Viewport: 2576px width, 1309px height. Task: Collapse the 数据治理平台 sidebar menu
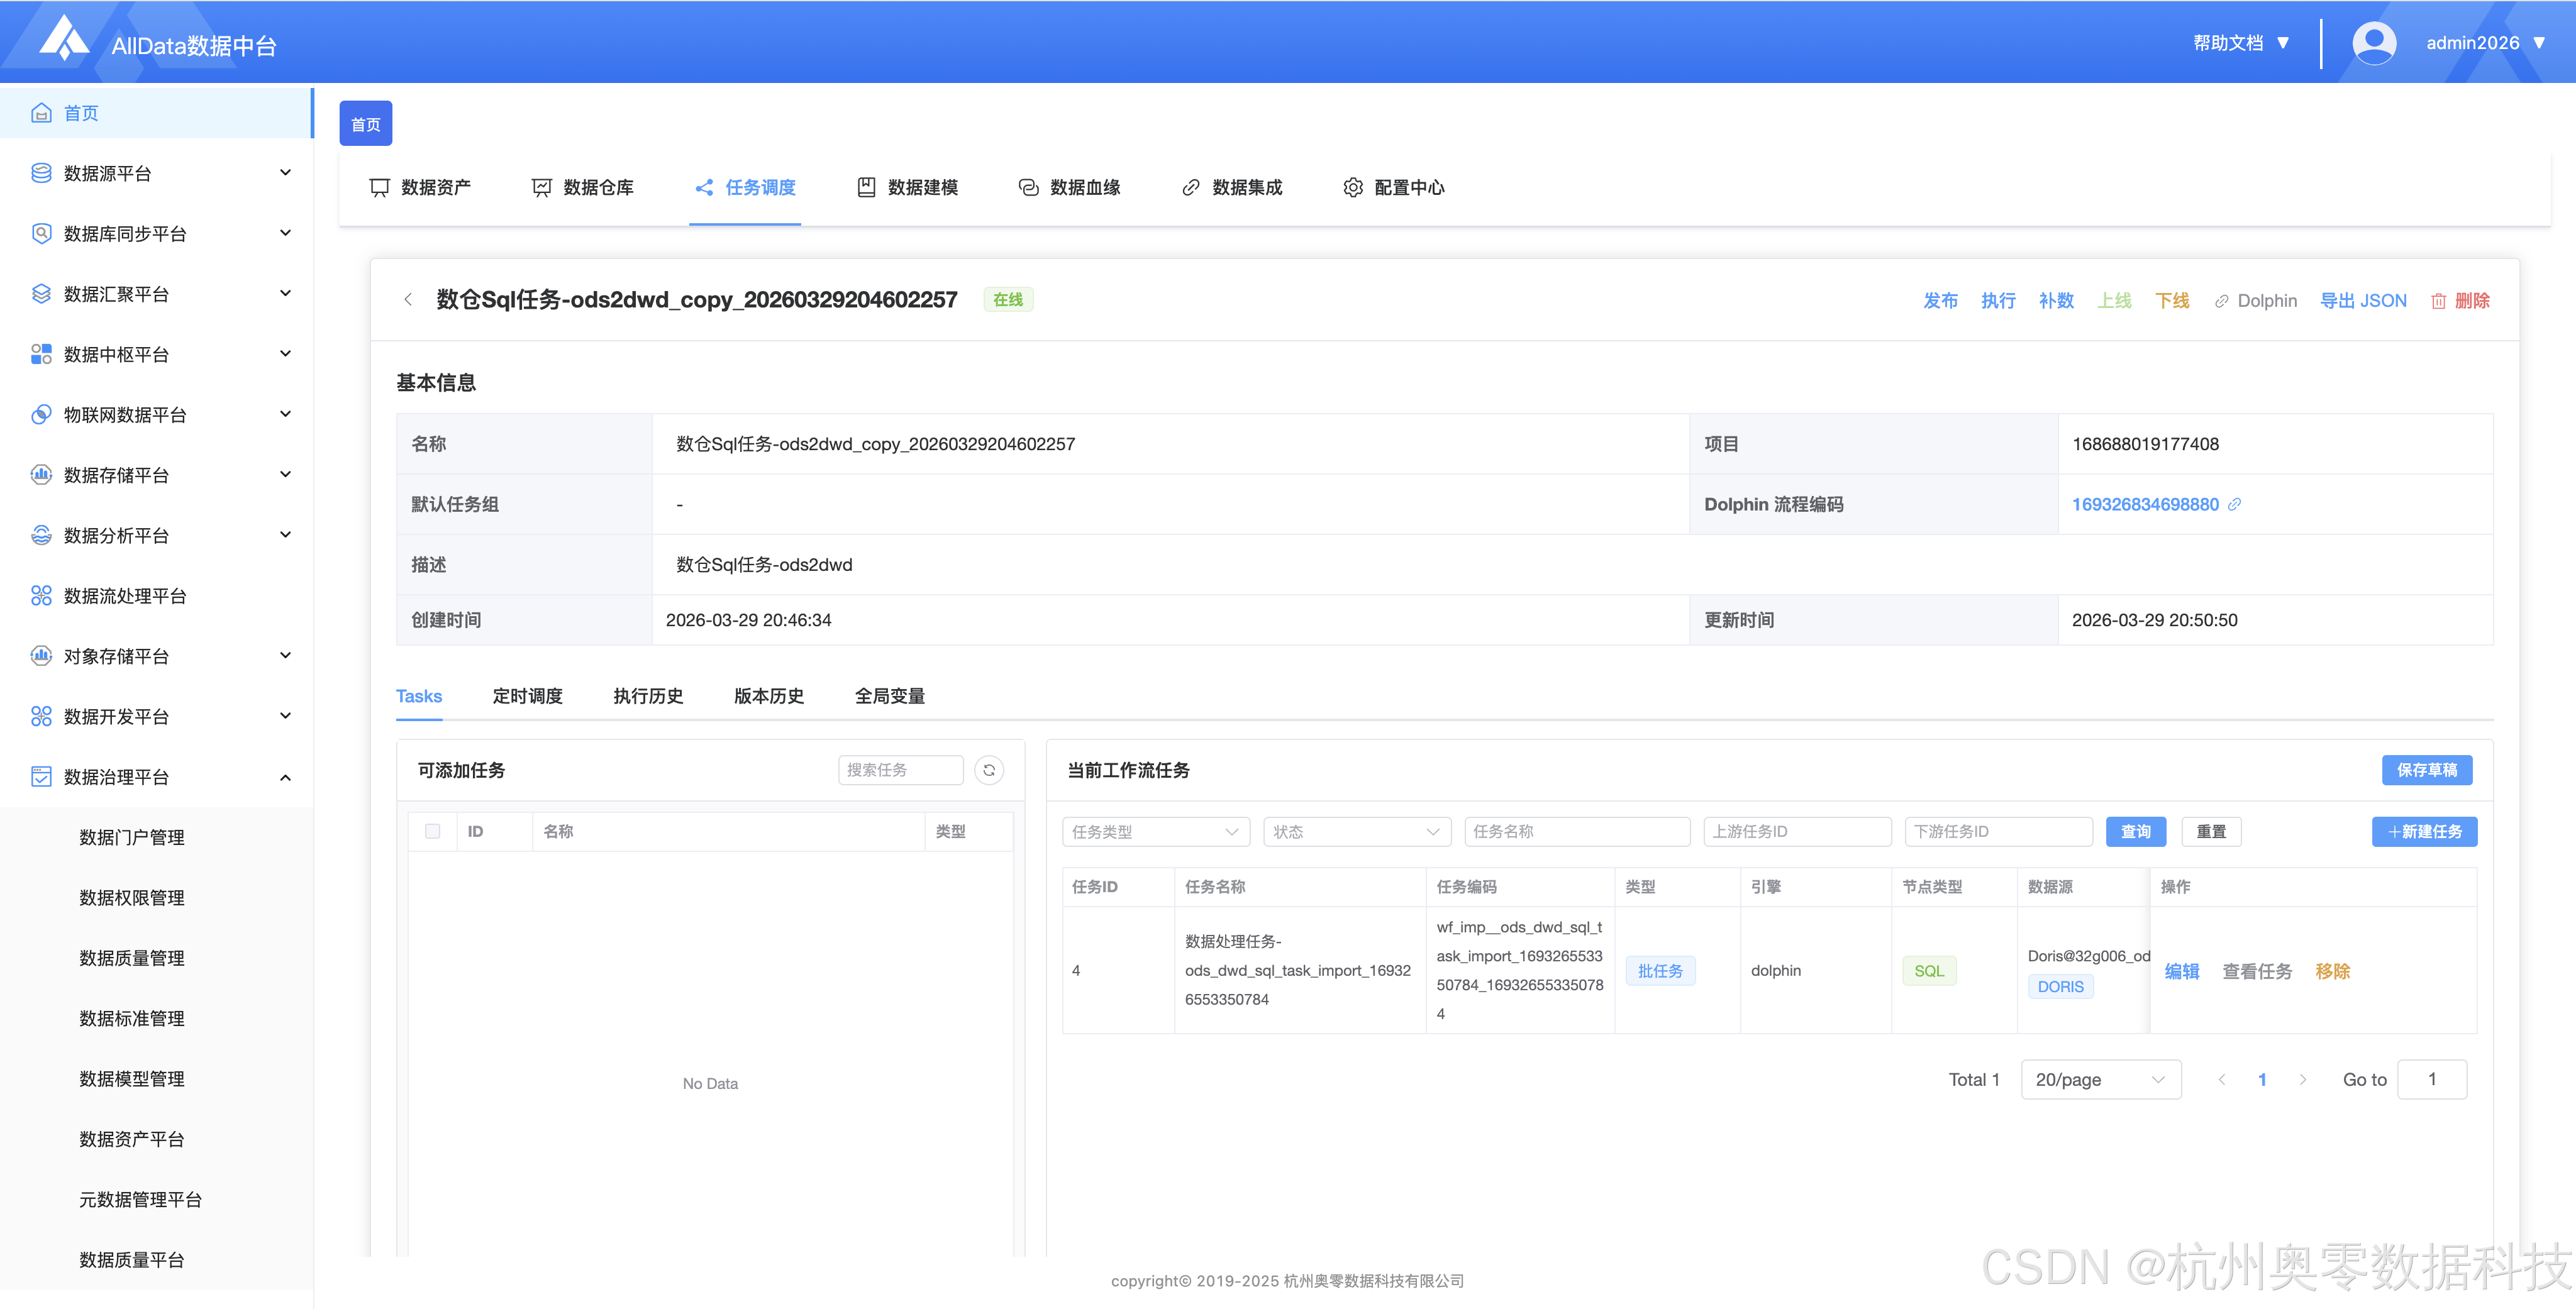pos(285,777)
